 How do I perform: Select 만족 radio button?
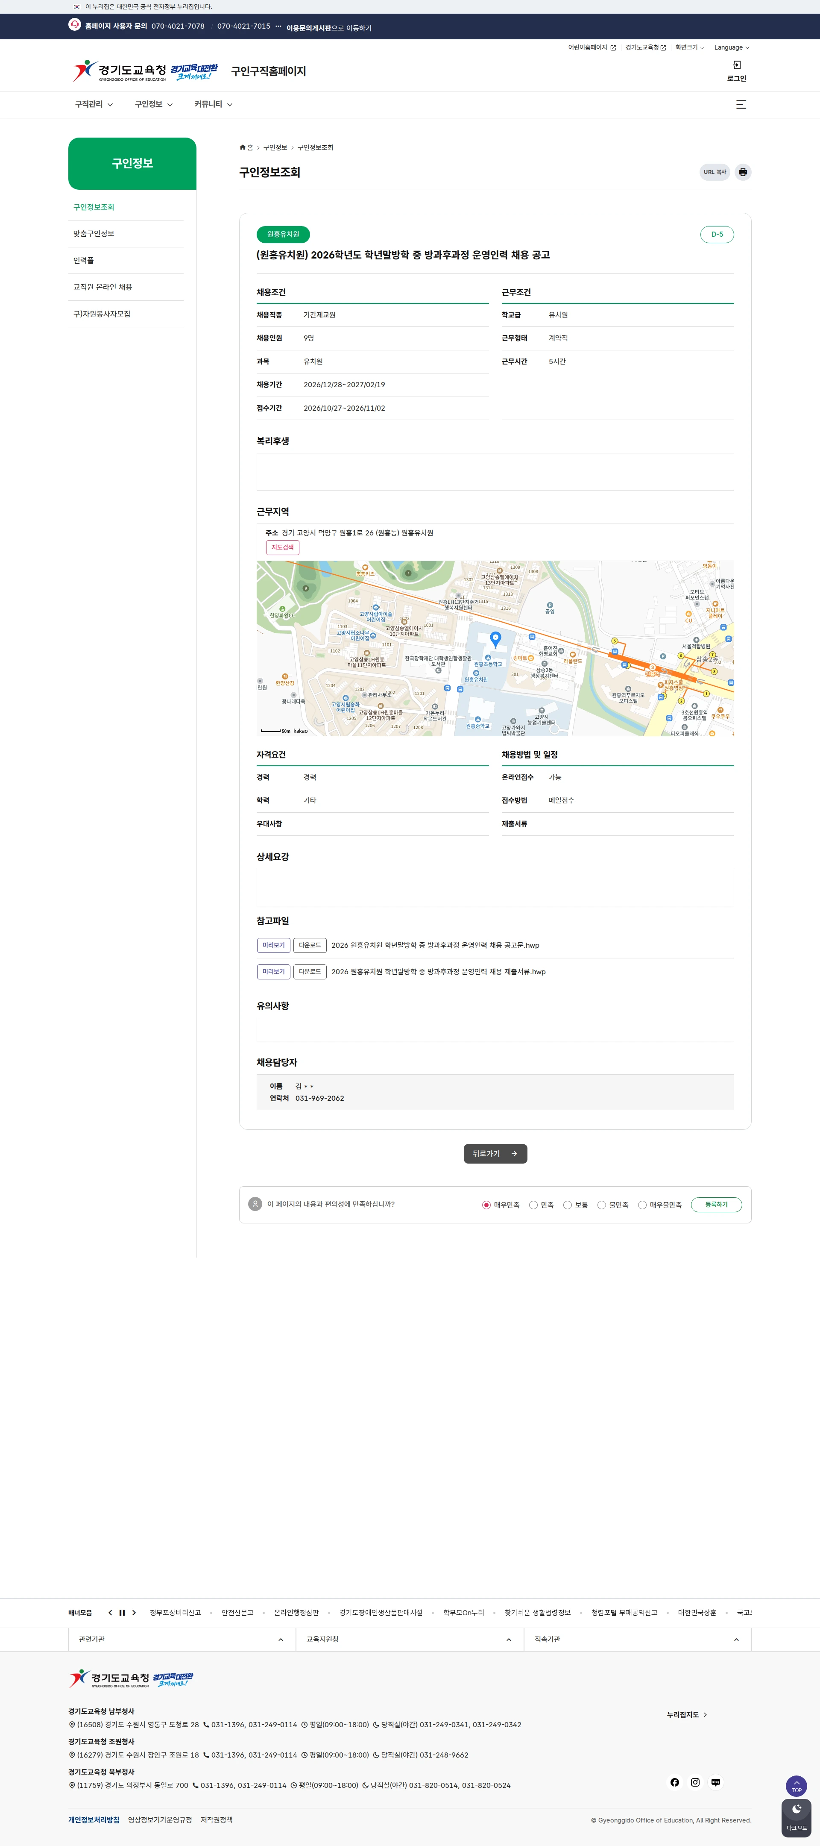pyautogui.click(x=533, y=1205)
